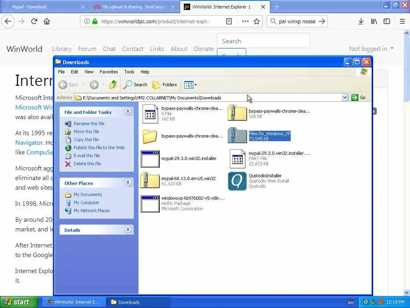The height and width of the screenshot is (308, 410).
Task: Open My Documents from Other Places
Action: (88, 195)
